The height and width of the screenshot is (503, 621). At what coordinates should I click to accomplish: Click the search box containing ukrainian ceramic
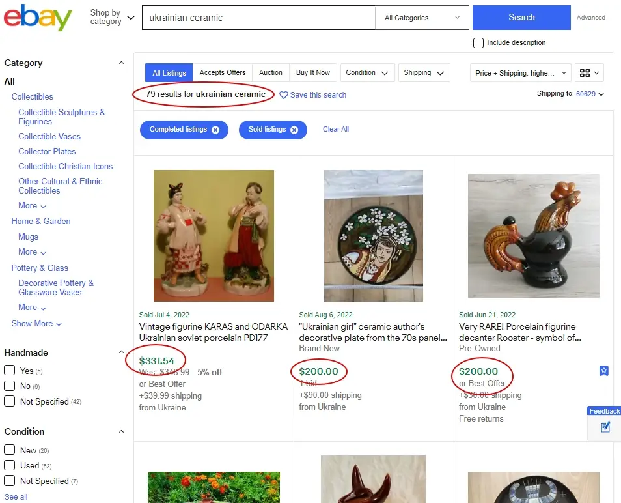tap(258, 18)
